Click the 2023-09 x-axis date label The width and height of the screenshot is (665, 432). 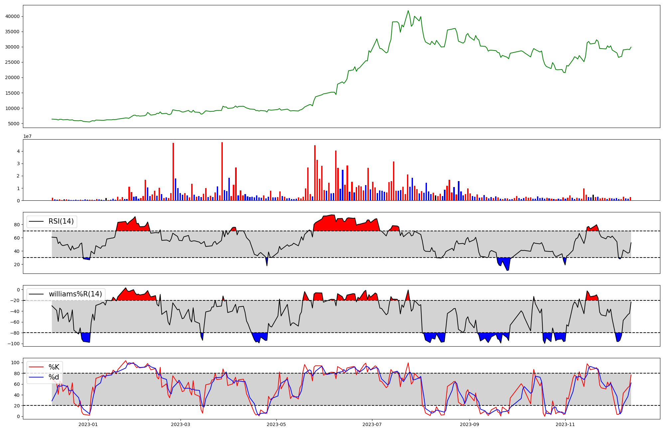pyautogui.click(x=469, y=424)
